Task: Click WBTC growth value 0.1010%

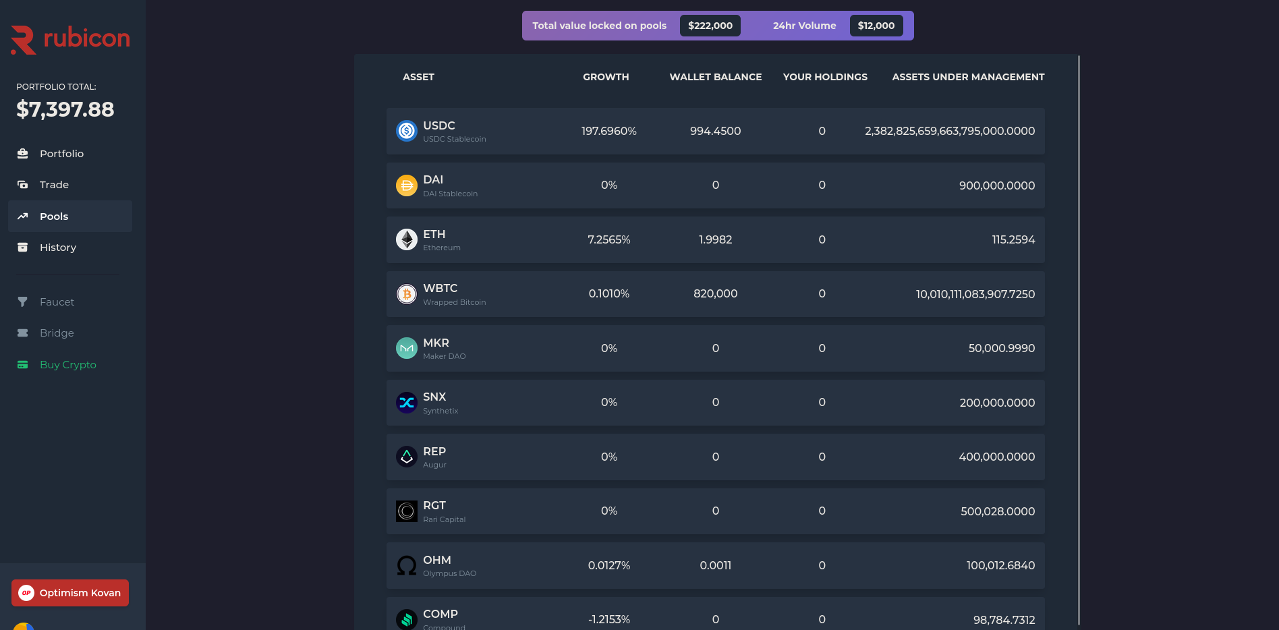Action: click(x=609, y=293)
